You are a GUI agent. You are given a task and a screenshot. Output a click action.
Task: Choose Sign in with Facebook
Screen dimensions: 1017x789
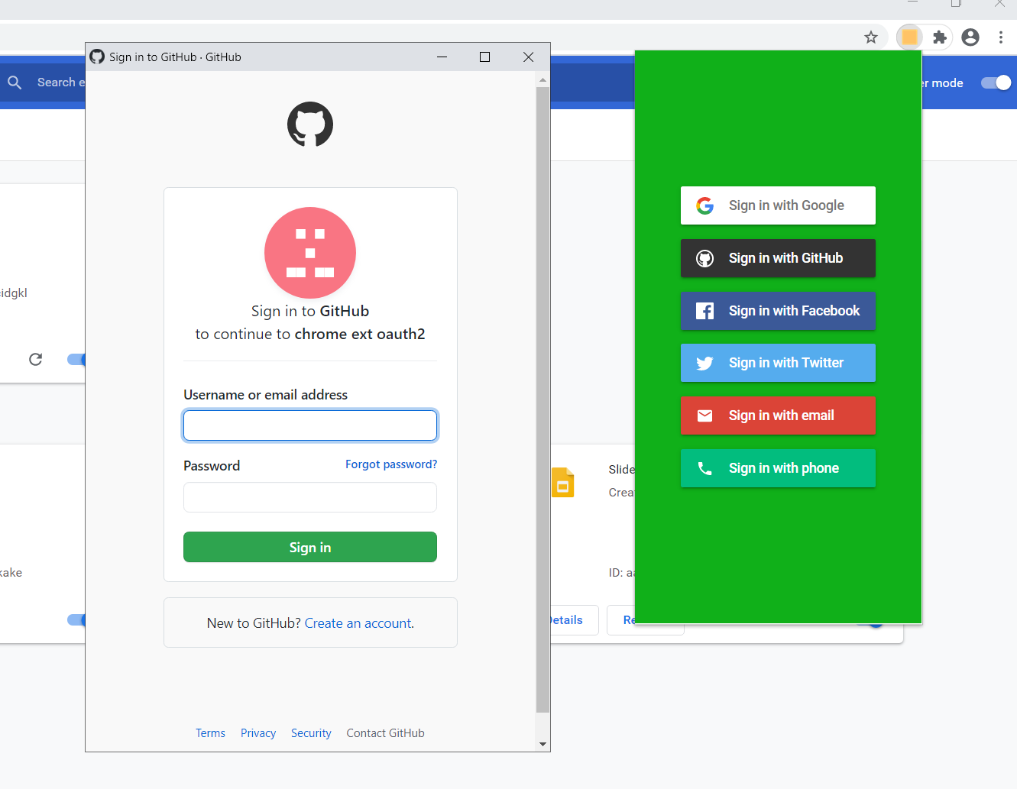click(x=778, y=311)
